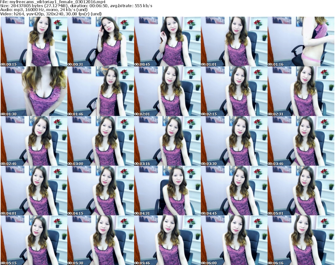
Task: Open the thumbnail timestamped 00:03:16
Action: click(167, 141)
